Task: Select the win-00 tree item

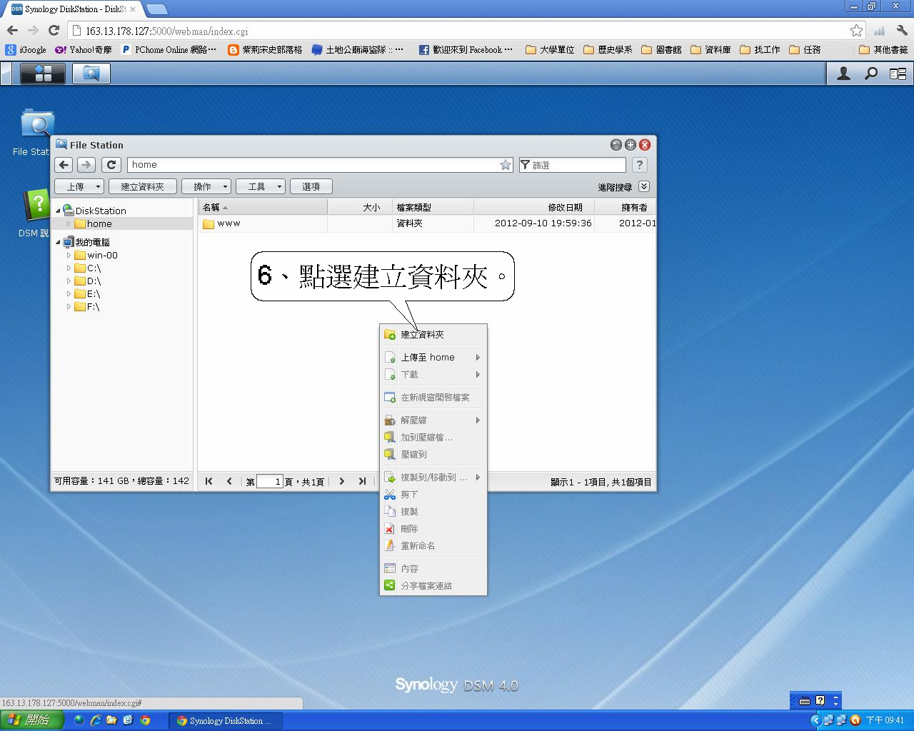Action: [x=102, y=255]
